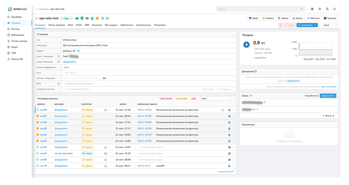
Task: Click the deep-forest tag
Action: point(166,99)
